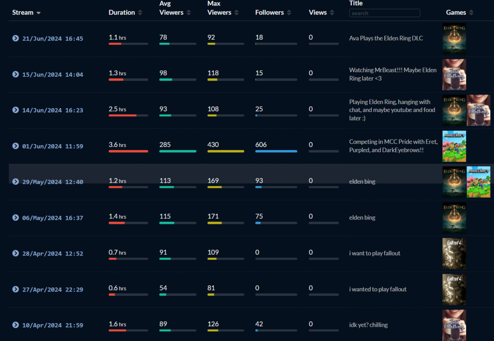Click the 430 max viewers yellow bar
Screen dimensions: 494x341
[x=226, y=151]
